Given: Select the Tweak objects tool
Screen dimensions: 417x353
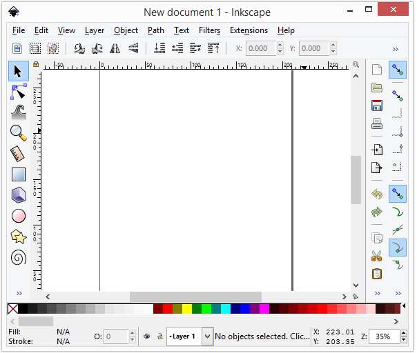Looking at the screenshot, I should point(19,112).
